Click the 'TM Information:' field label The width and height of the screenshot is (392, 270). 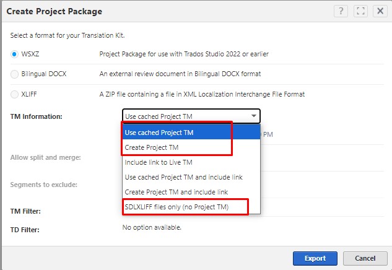coord(37,116)
